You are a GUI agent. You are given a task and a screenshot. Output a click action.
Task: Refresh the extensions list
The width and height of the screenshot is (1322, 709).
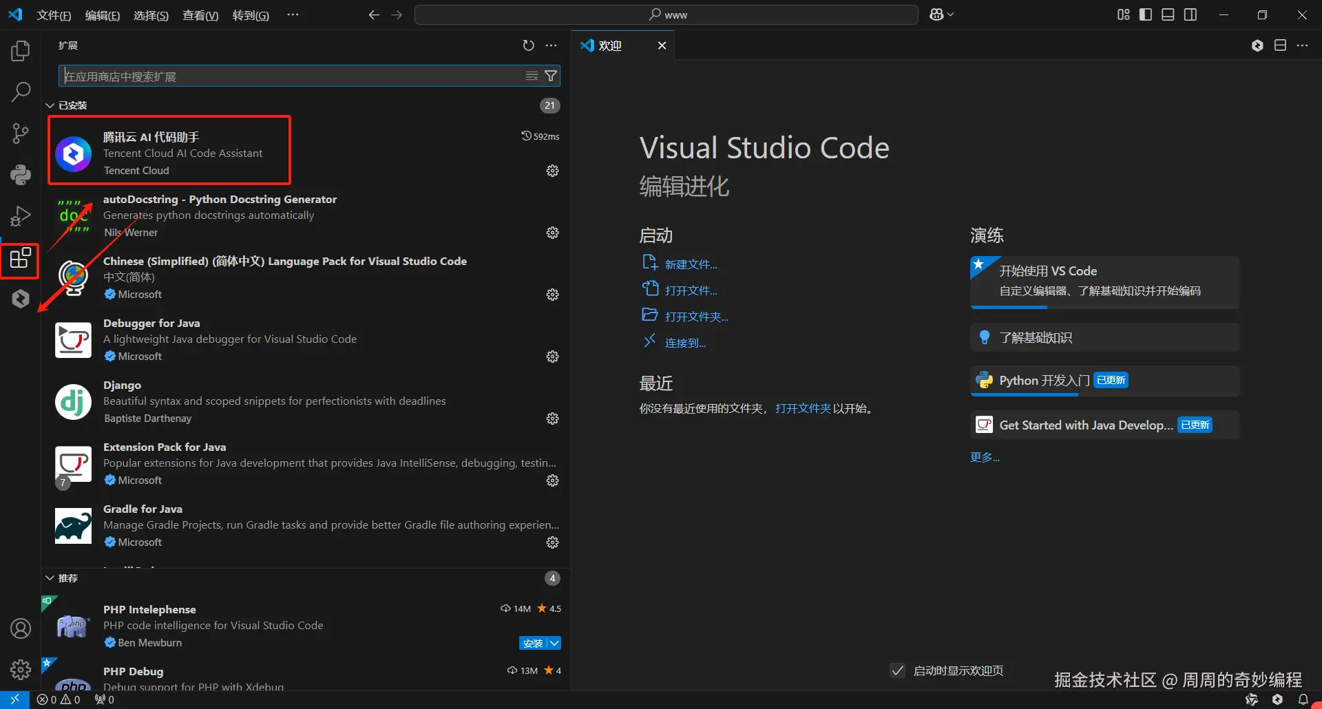pyautogui.click(x=528, y=45)
